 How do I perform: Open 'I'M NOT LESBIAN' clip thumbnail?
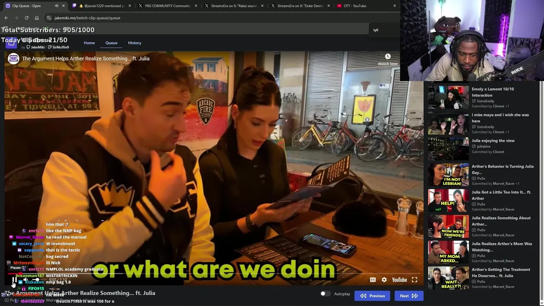[x=448, y=175]
